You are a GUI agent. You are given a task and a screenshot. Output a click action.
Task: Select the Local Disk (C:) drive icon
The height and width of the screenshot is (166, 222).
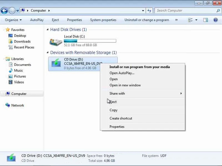[x=56, y=42]
